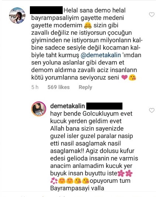Open demetakalin's story-ringed profile avatar
Image resolution: width=156 pixels, height=197 pixels.
[x=39, y=109]
